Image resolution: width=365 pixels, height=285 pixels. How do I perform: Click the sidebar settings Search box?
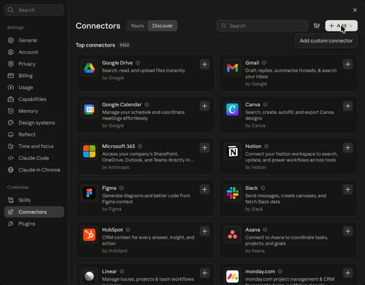point(34,10)
